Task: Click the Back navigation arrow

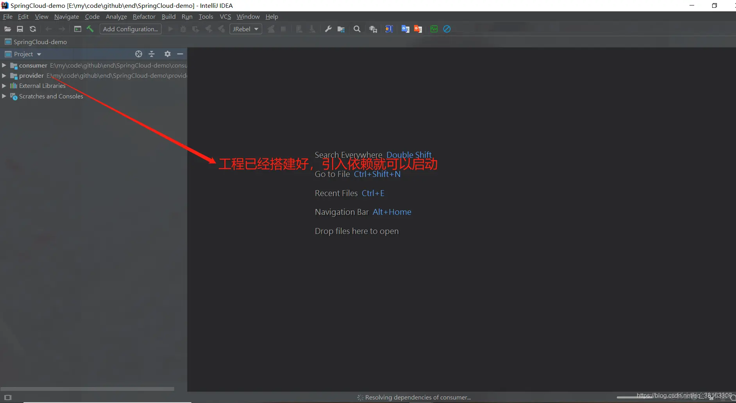Action: click(48, 29)
